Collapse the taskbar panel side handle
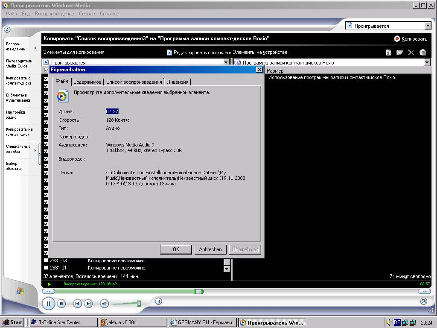The width and height of the screenshot is (437, 328). 40,154
